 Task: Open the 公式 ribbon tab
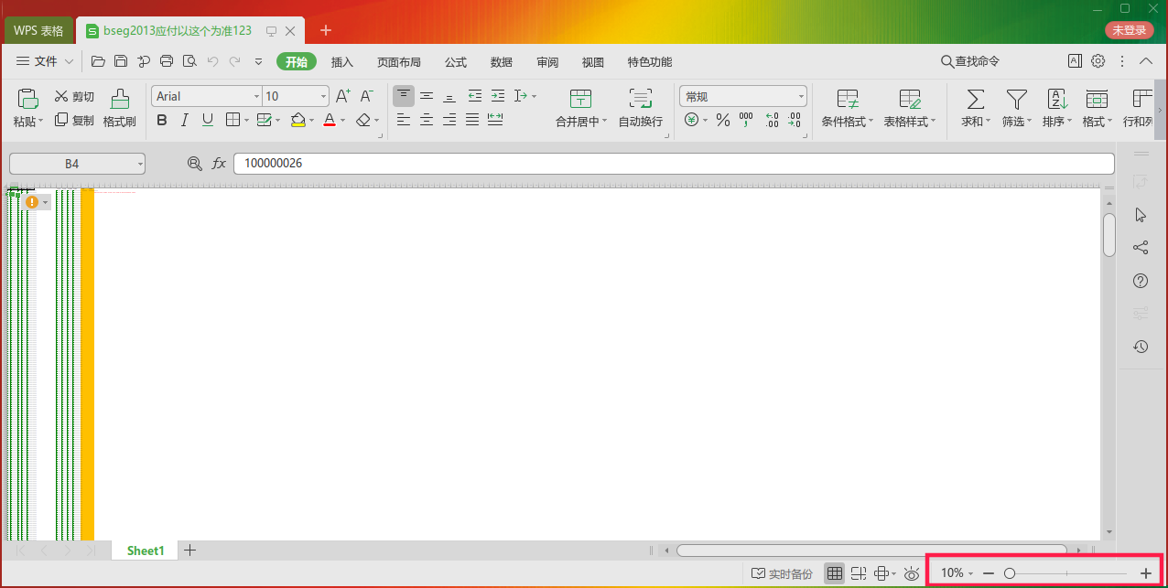pos(456,62)
